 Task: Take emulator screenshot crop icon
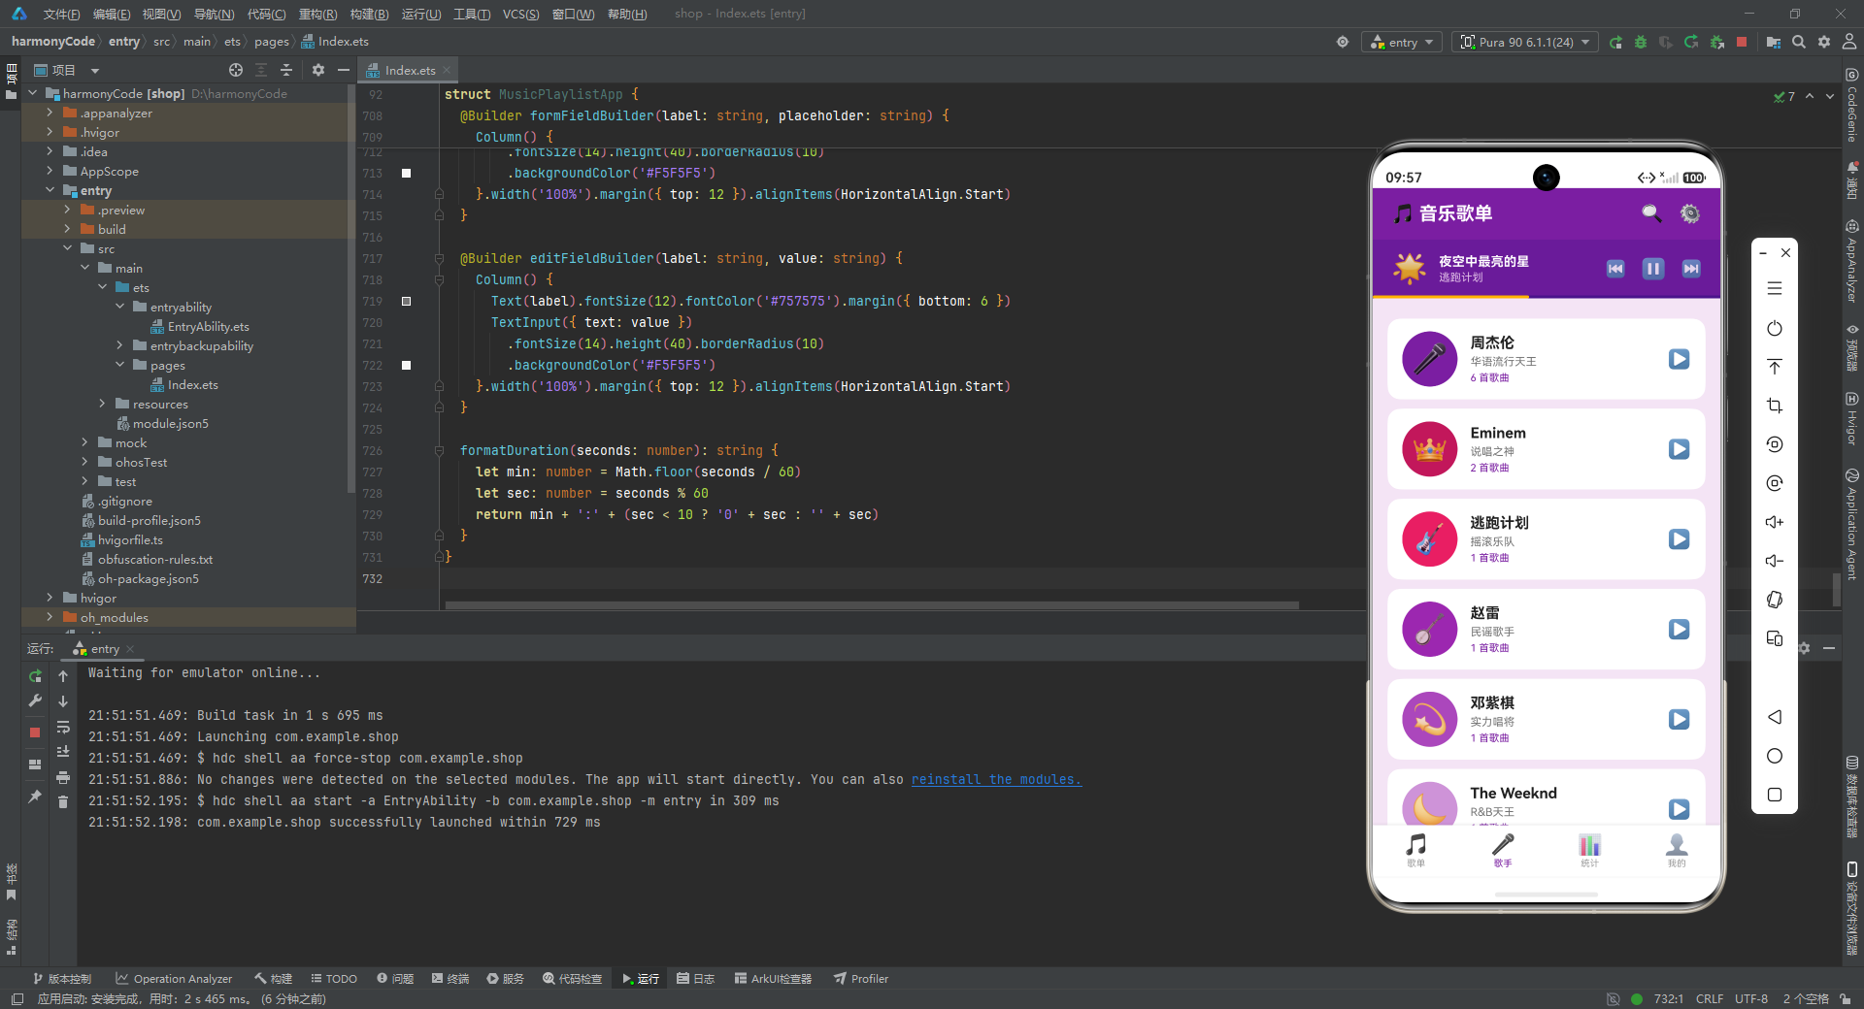coord(1775,406)
